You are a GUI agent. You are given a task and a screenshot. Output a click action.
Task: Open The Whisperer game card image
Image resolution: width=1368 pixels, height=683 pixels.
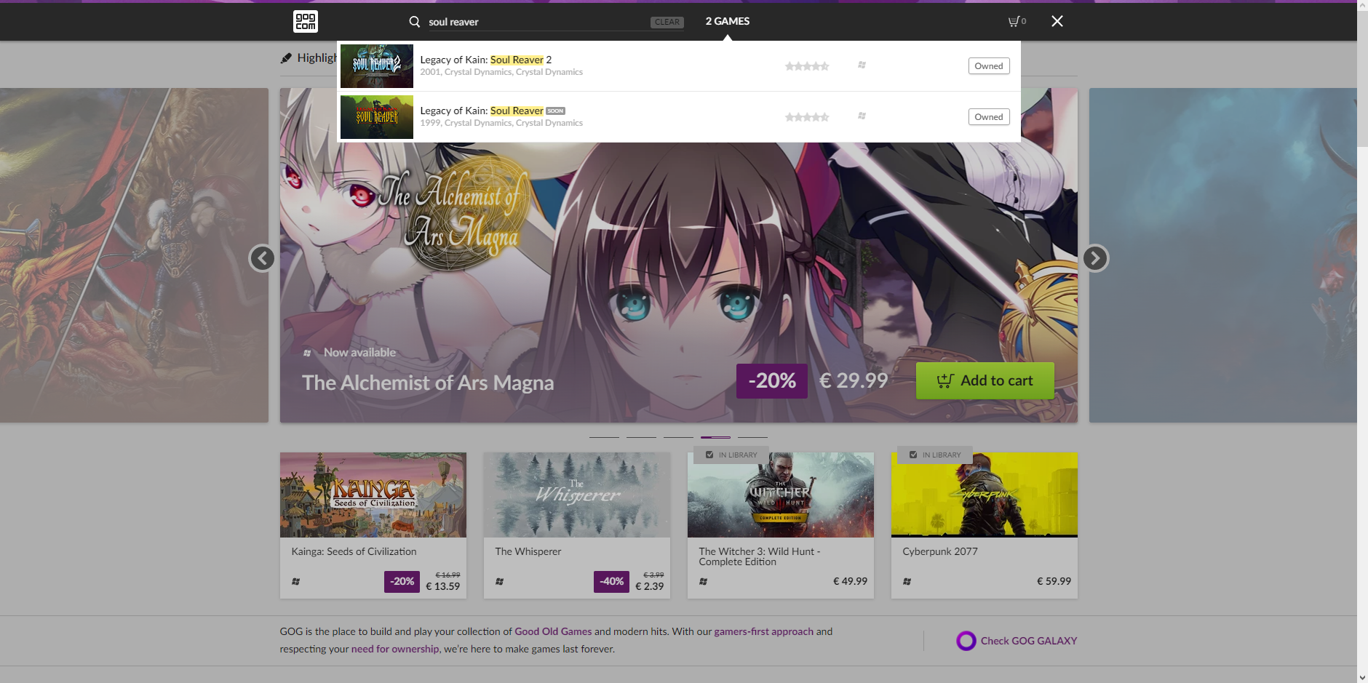577,495
